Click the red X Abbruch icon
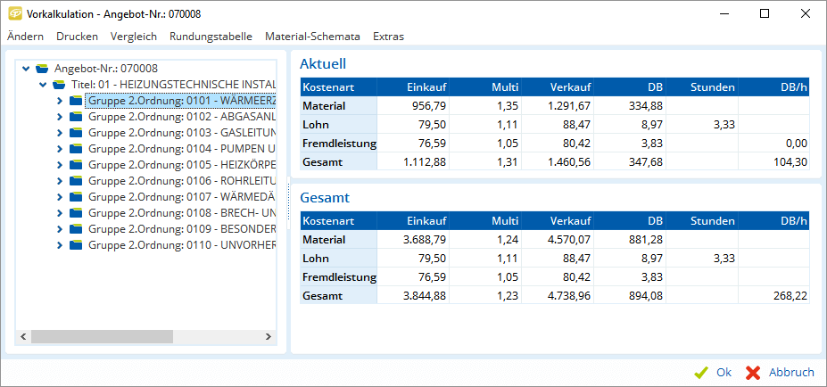Image resolution: width=827 pixels, height=387 pixels. 753,373
